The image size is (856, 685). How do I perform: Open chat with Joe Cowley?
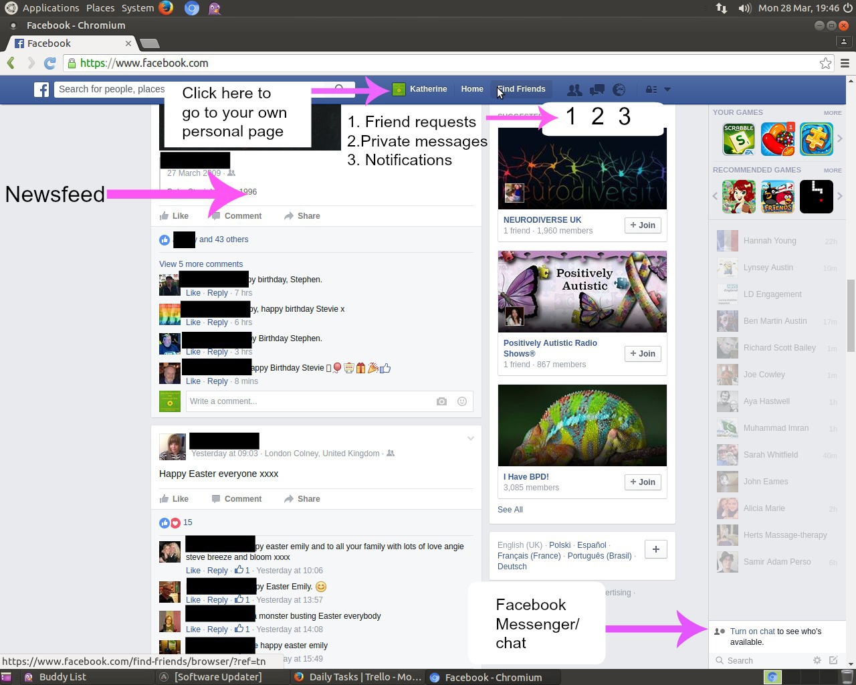tap(777, 375)
